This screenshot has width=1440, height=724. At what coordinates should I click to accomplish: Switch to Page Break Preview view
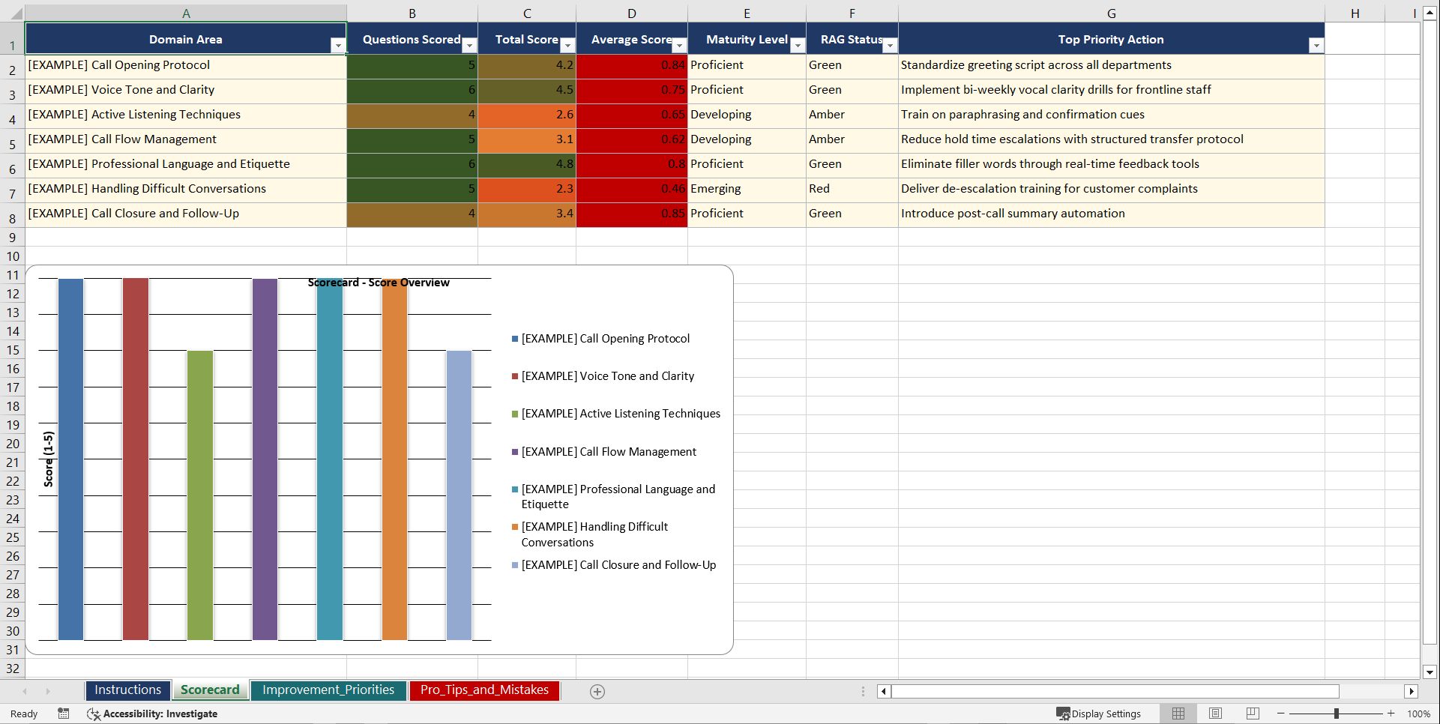(1252, 714)
